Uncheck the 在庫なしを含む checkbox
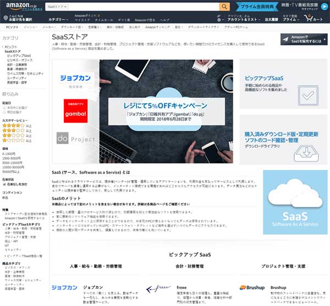The width and height of the screenshot is (330, 306). [4, 184]
